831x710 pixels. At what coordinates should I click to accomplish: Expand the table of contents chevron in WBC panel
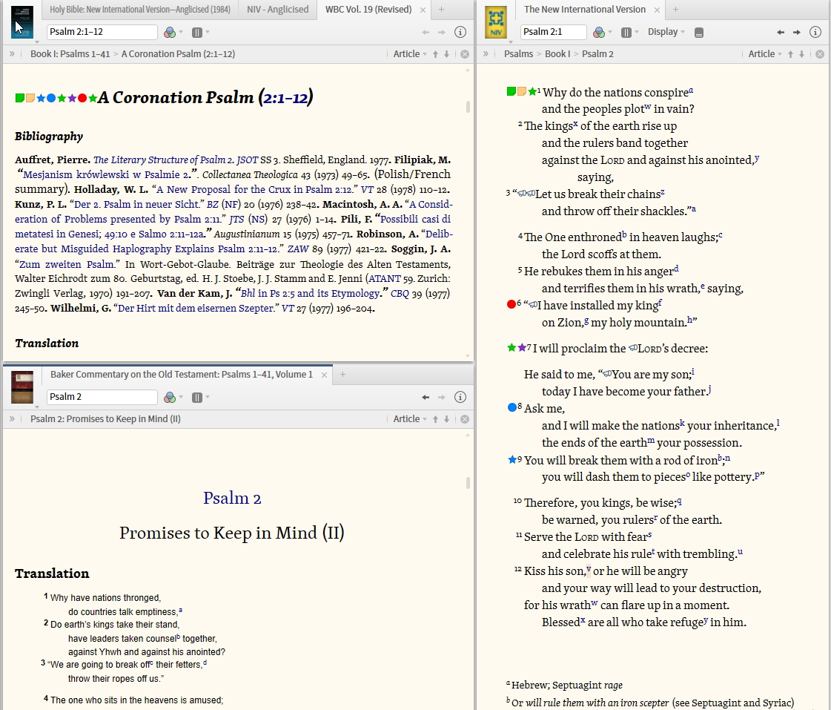[x=12, y=54]
